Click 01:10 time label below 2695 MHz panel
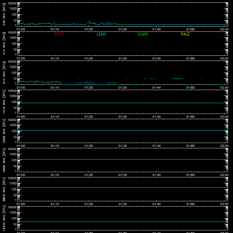The width and height of the screenshot is (233, 233). point(55,146)
